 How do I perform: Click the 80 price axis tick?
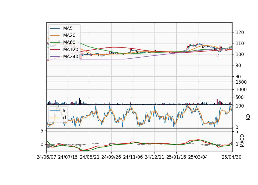coord(238,77)
